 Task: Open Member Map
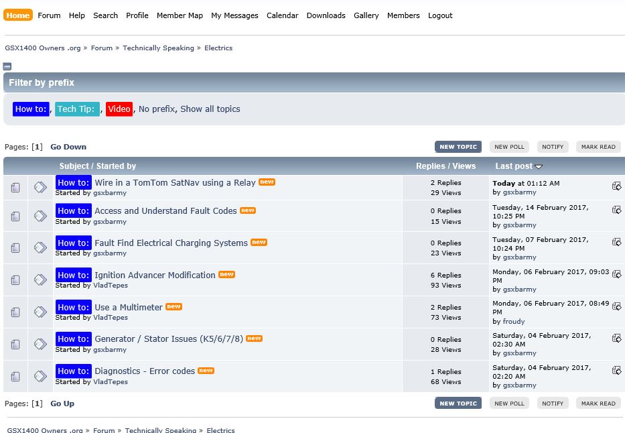point(180,15)
